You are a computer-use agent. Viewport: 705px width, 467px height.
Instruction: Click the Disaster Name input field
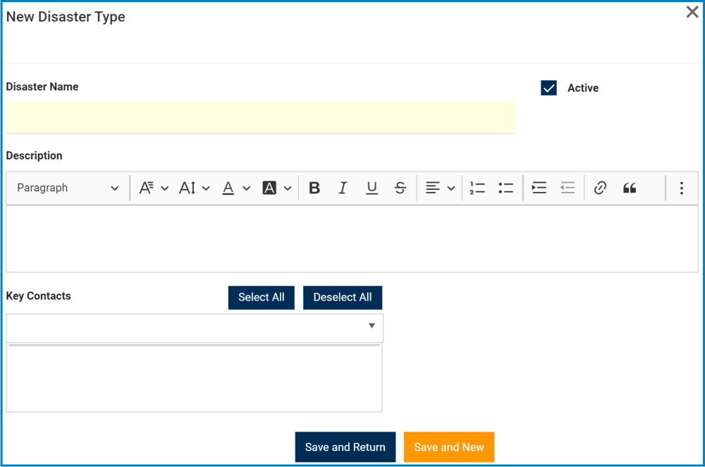261,117
